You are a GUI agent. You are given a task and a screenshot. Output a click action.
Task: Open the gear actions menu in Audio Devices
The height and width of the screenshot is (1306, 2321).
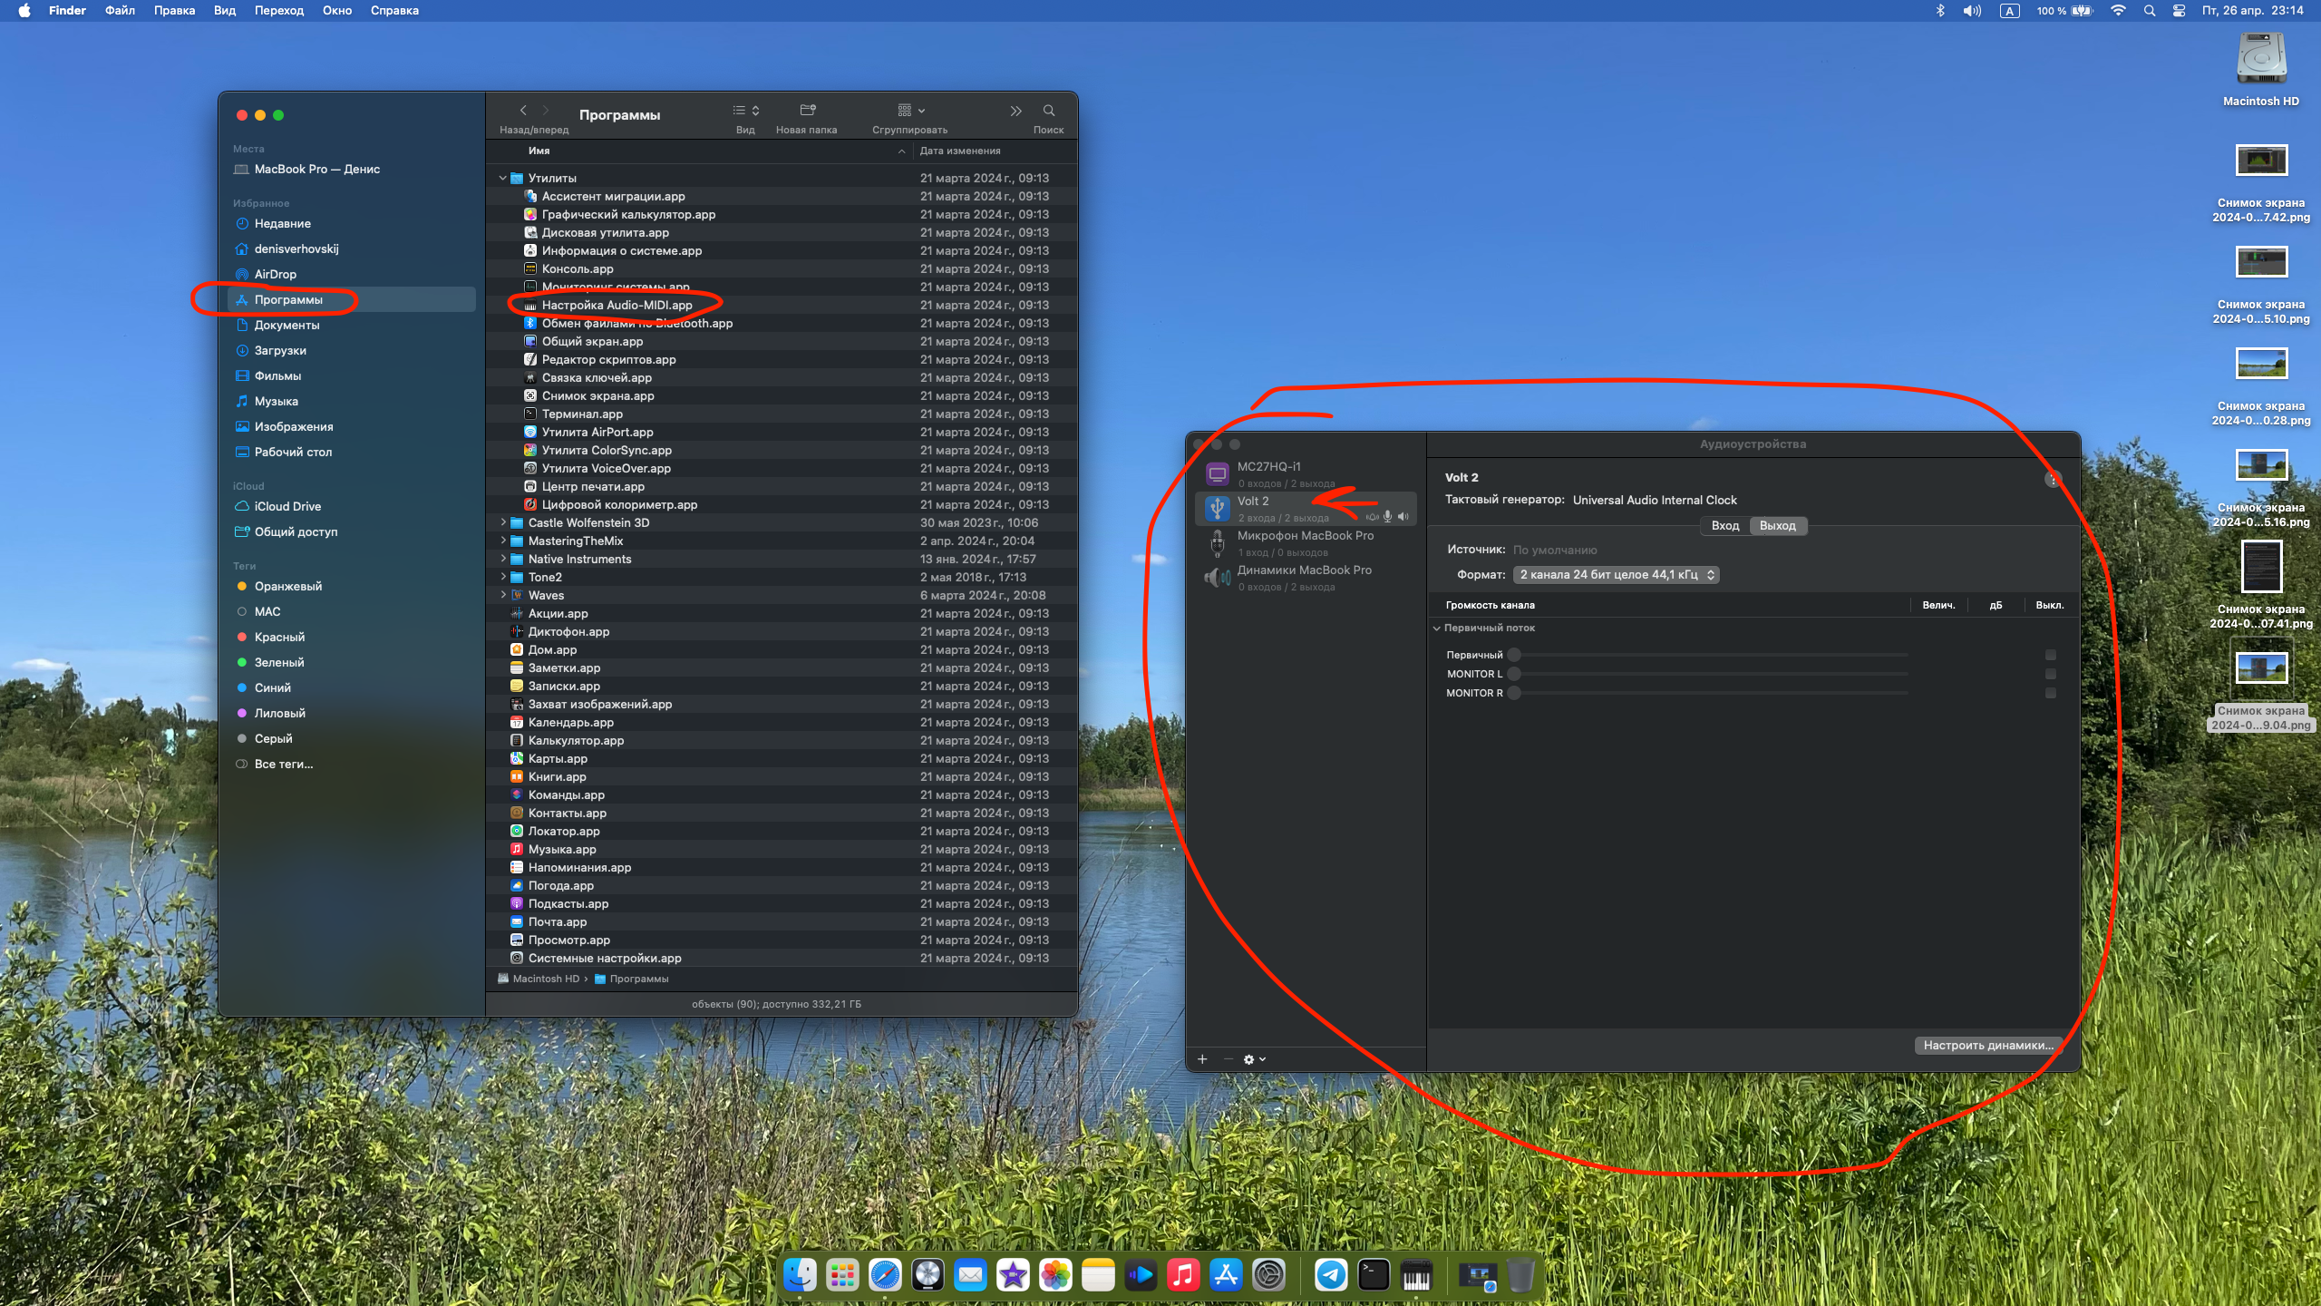[x=1254, y=1059]
